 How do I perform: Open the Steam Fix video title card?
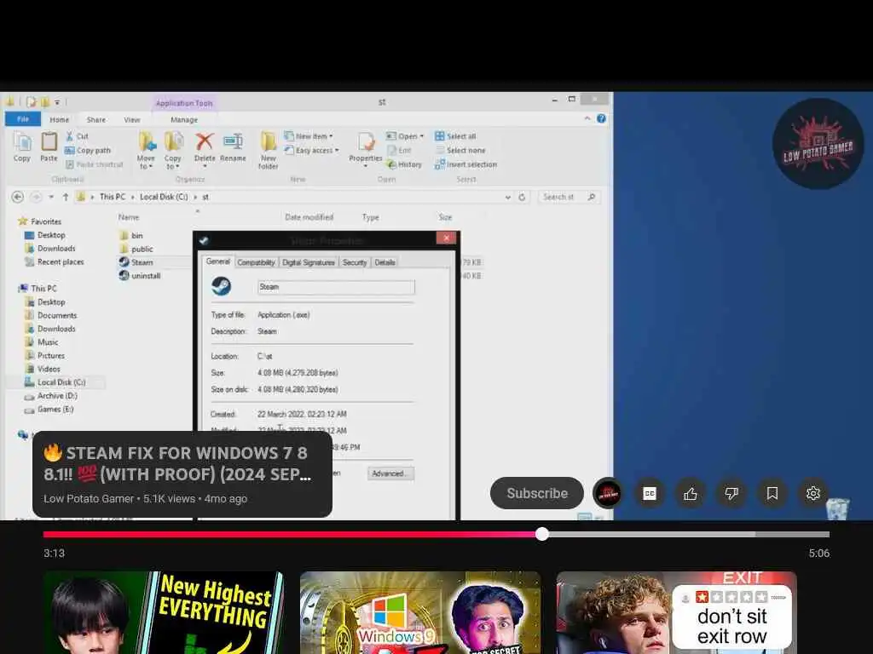coord(182,474)
